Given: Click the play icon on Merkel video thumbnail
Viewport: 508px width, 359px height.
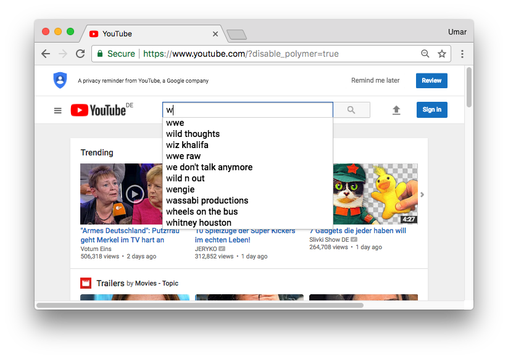Looking at the screenshot, I should [135, 194].
